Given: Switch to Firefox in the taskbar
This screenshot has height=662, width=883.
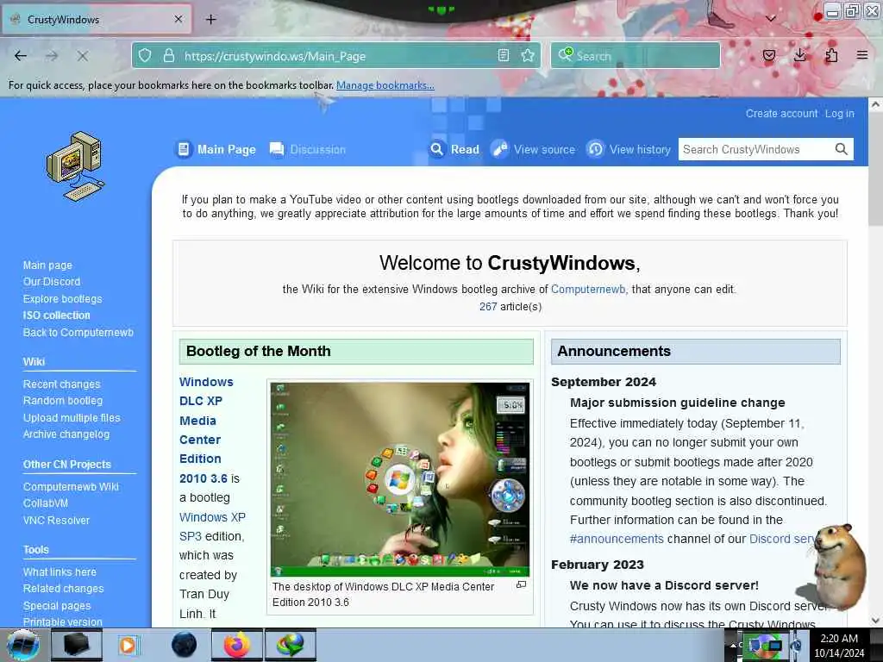Looking at the screenshot, I should click(236, 645).
